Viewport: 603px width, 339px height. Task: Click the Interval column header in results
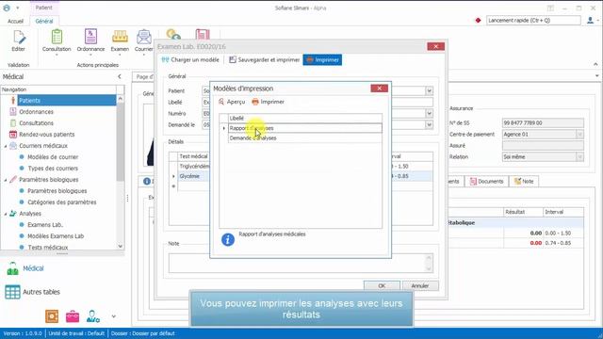[x=563, y=212]
